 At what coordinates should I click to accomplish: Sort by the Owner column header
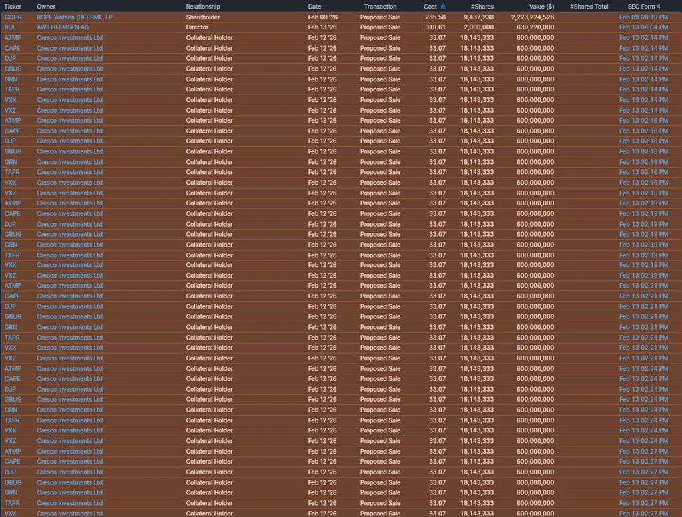(46, 7)
